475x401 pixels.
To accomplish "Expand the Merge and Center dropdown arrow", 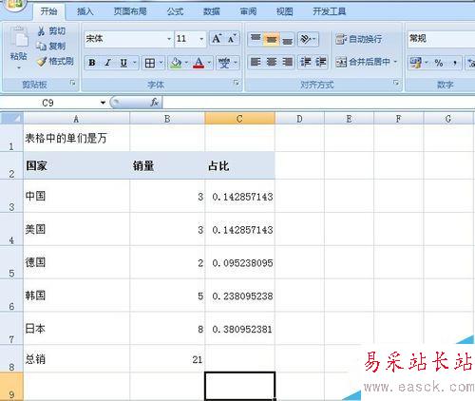I will pyautogui.click(x=395, y=62).
